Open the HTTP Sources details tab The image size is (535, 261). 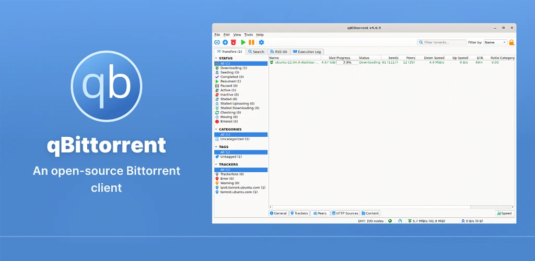pos(345,213)
